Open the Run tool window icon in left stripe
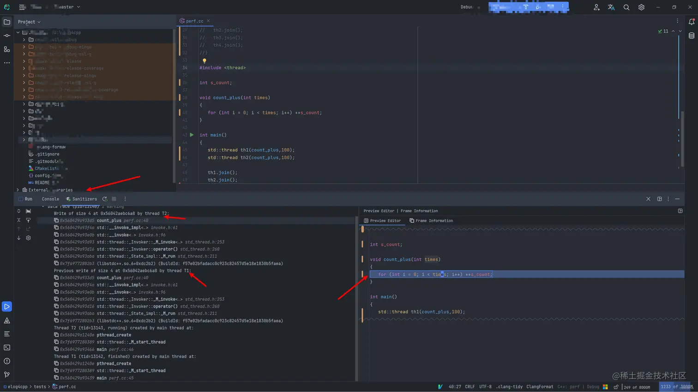Image resolution: width=698 pixels, height=392 pixels. coord(7,307)
